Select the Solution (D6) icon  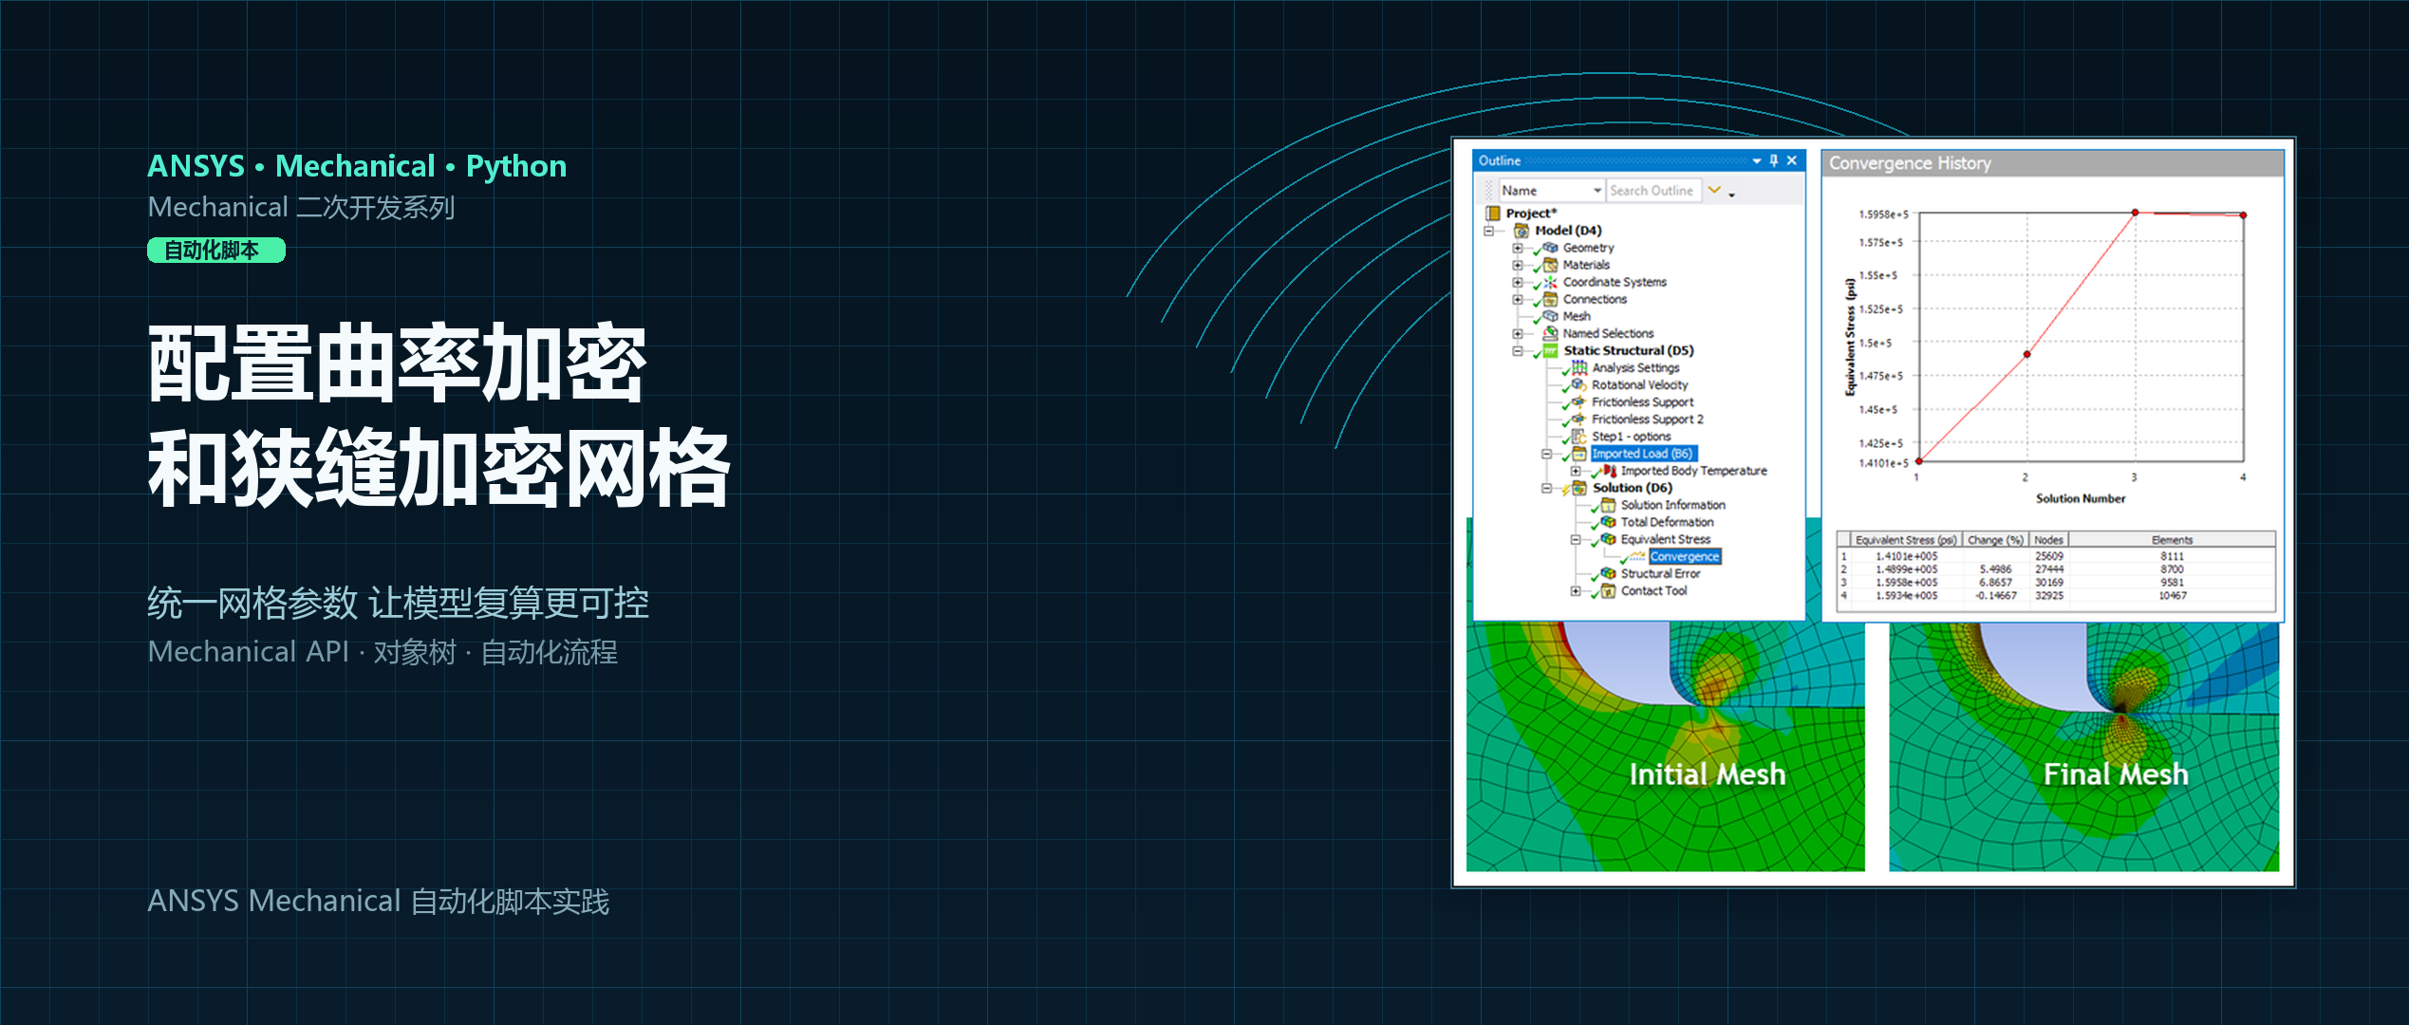(1579, 488)
